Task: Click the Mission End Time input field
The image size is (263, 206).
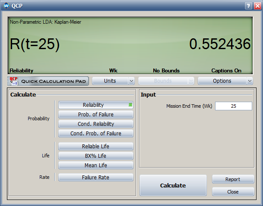Action: click(x=233, y=106)
